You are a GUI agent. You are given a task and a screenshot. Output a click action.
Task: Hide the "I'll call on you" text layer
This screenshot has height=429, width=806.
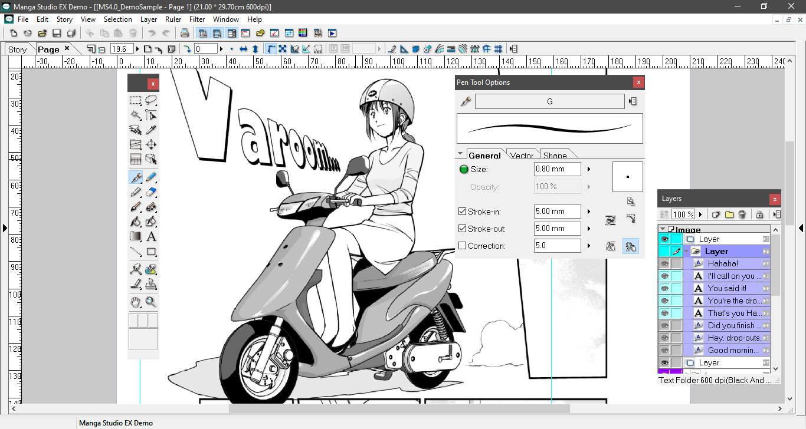[664, 276]
